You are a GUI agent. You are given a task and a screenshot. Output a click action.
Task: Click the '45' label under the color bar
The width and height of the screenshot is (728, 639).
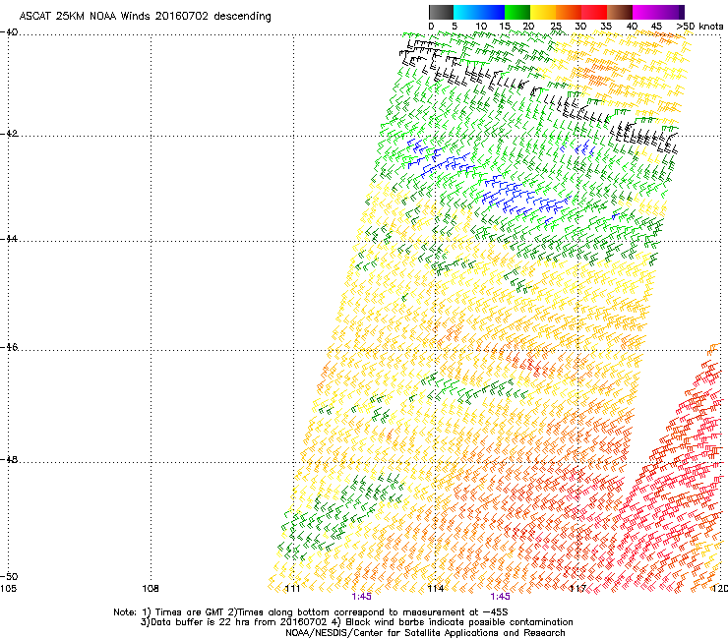pyautogui.click(x=656, y=27)
